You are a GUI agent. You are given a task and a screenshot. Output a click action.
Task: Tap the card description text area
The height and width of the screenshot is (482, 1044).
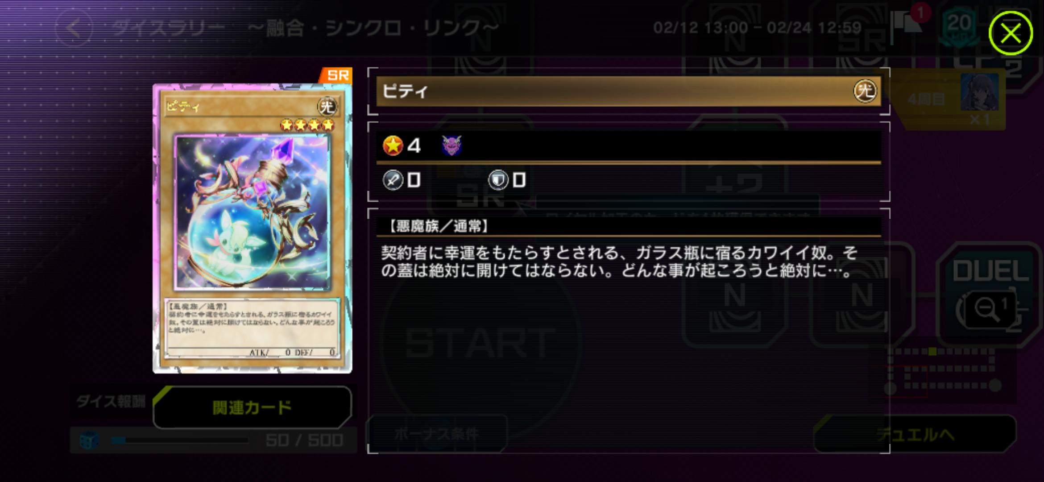click(619, 262)
